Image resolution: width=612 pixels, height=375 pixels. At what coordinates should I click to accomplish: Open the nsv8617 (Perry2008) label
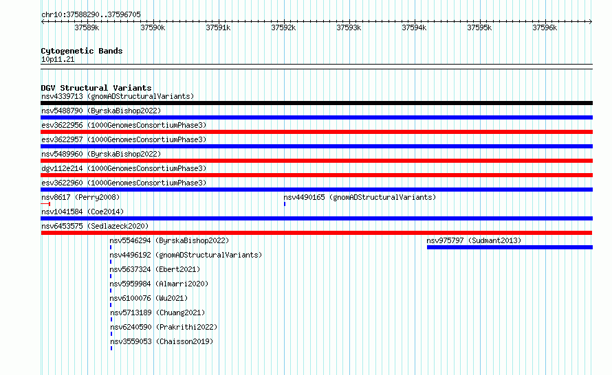pos(80,197)
